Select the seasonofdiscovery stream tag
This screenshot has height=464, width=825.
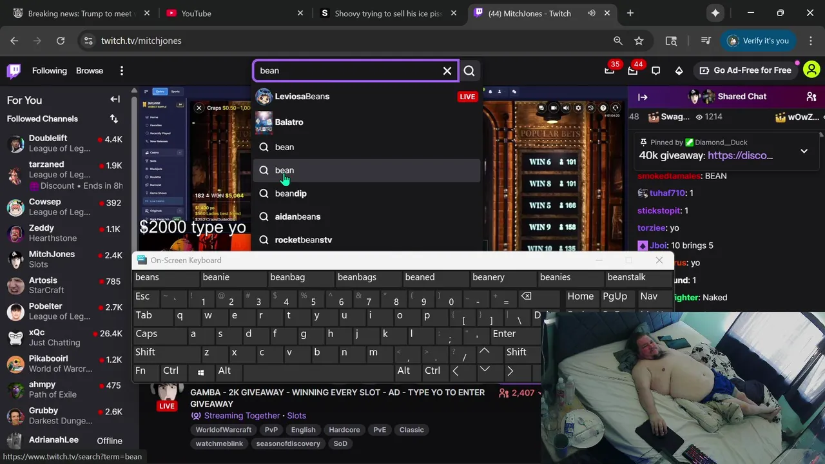(288, 443)
